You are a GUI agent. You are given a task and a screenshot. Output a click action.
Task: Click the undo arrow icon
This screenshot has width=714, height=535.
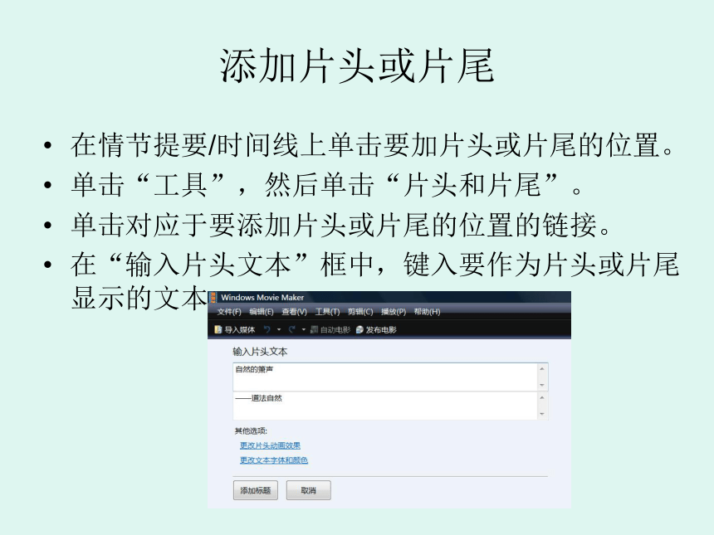(267, 329)
